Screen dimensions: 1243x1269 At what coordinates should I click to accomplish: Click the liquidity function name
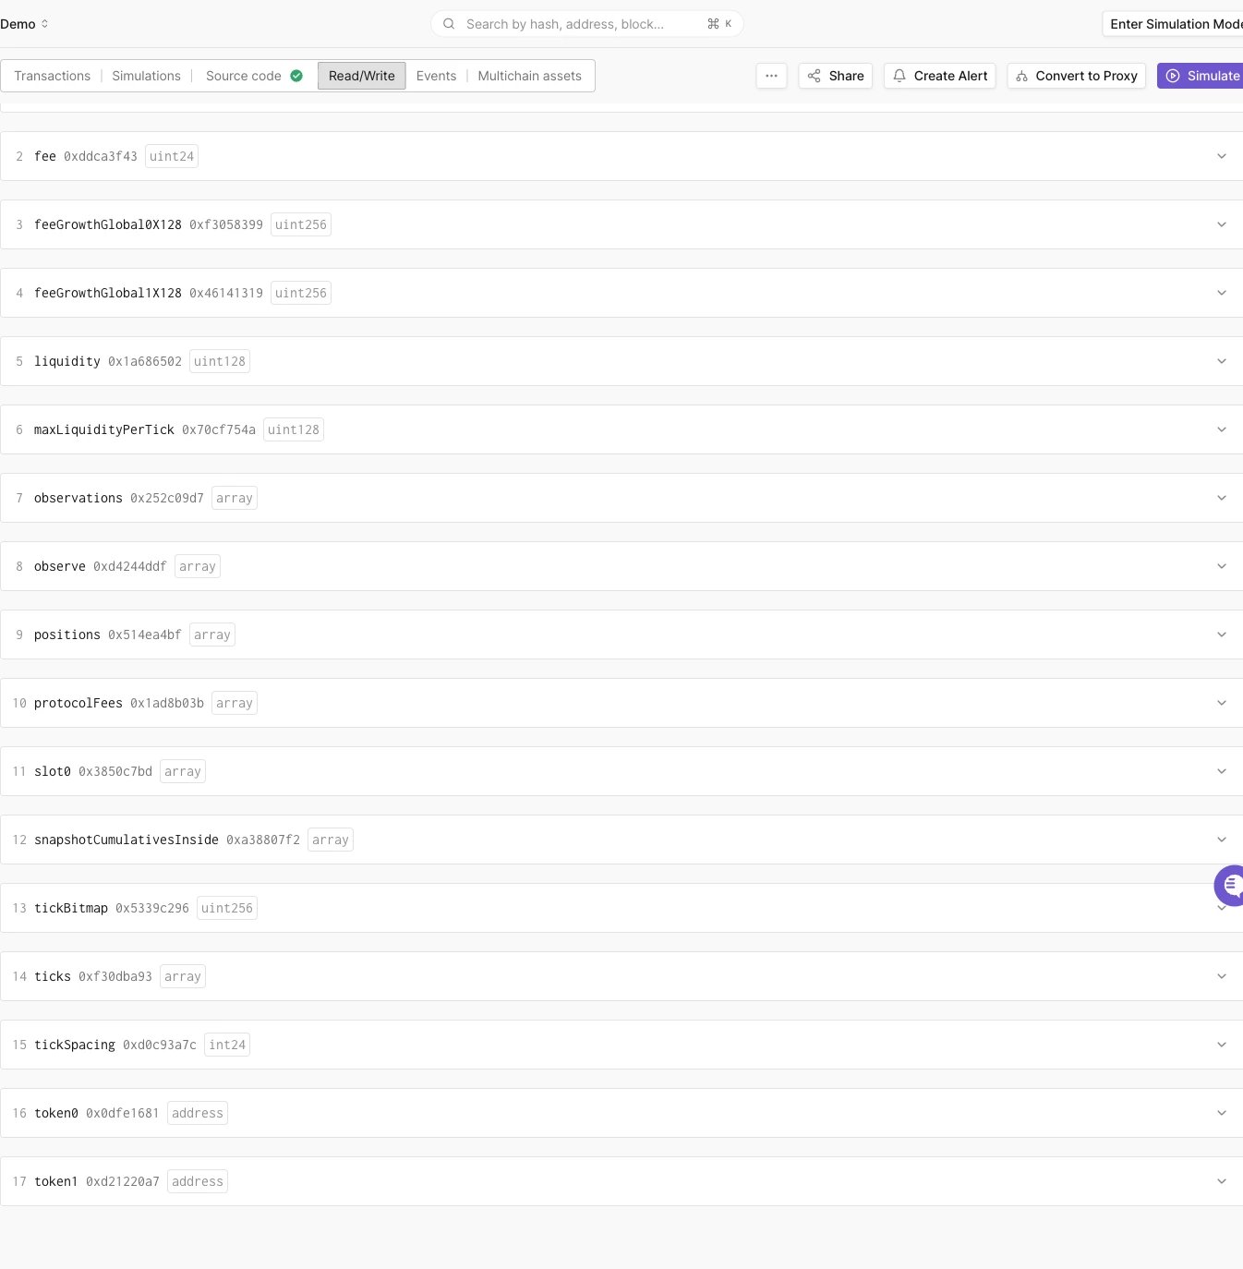point(67,361)
